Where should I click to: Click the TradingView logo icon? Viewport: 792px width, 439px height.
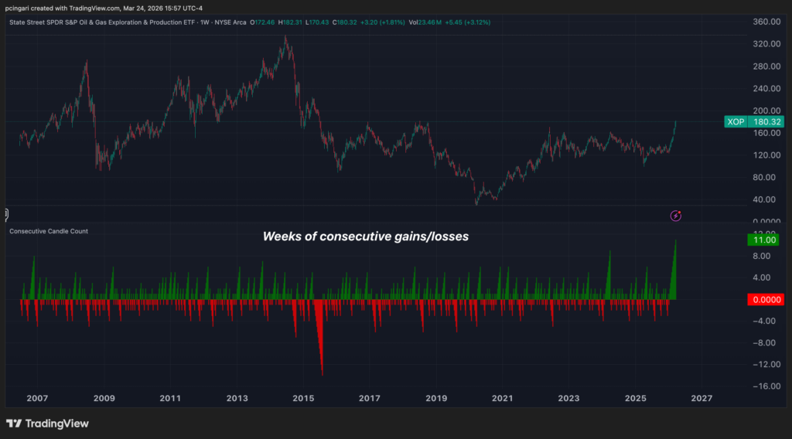[x=14, y=424]
